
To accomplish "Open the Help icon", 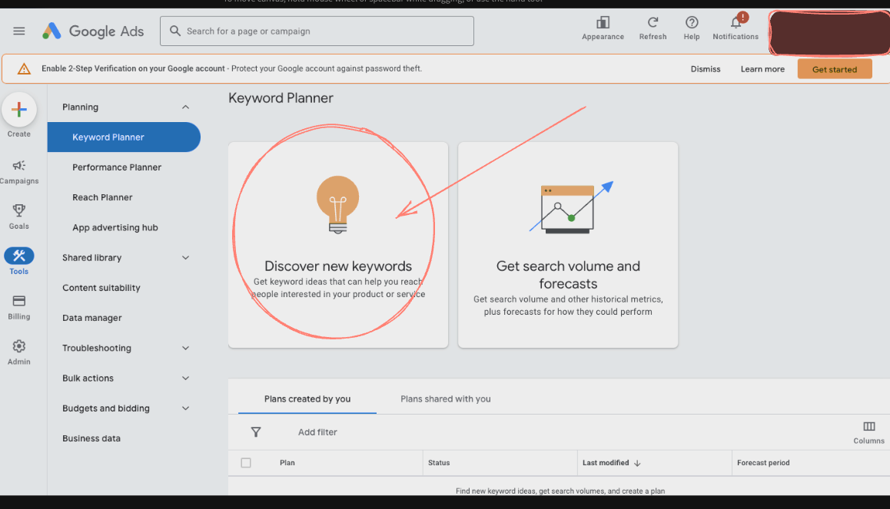I will pyautogui.click(x=692, y=23).
